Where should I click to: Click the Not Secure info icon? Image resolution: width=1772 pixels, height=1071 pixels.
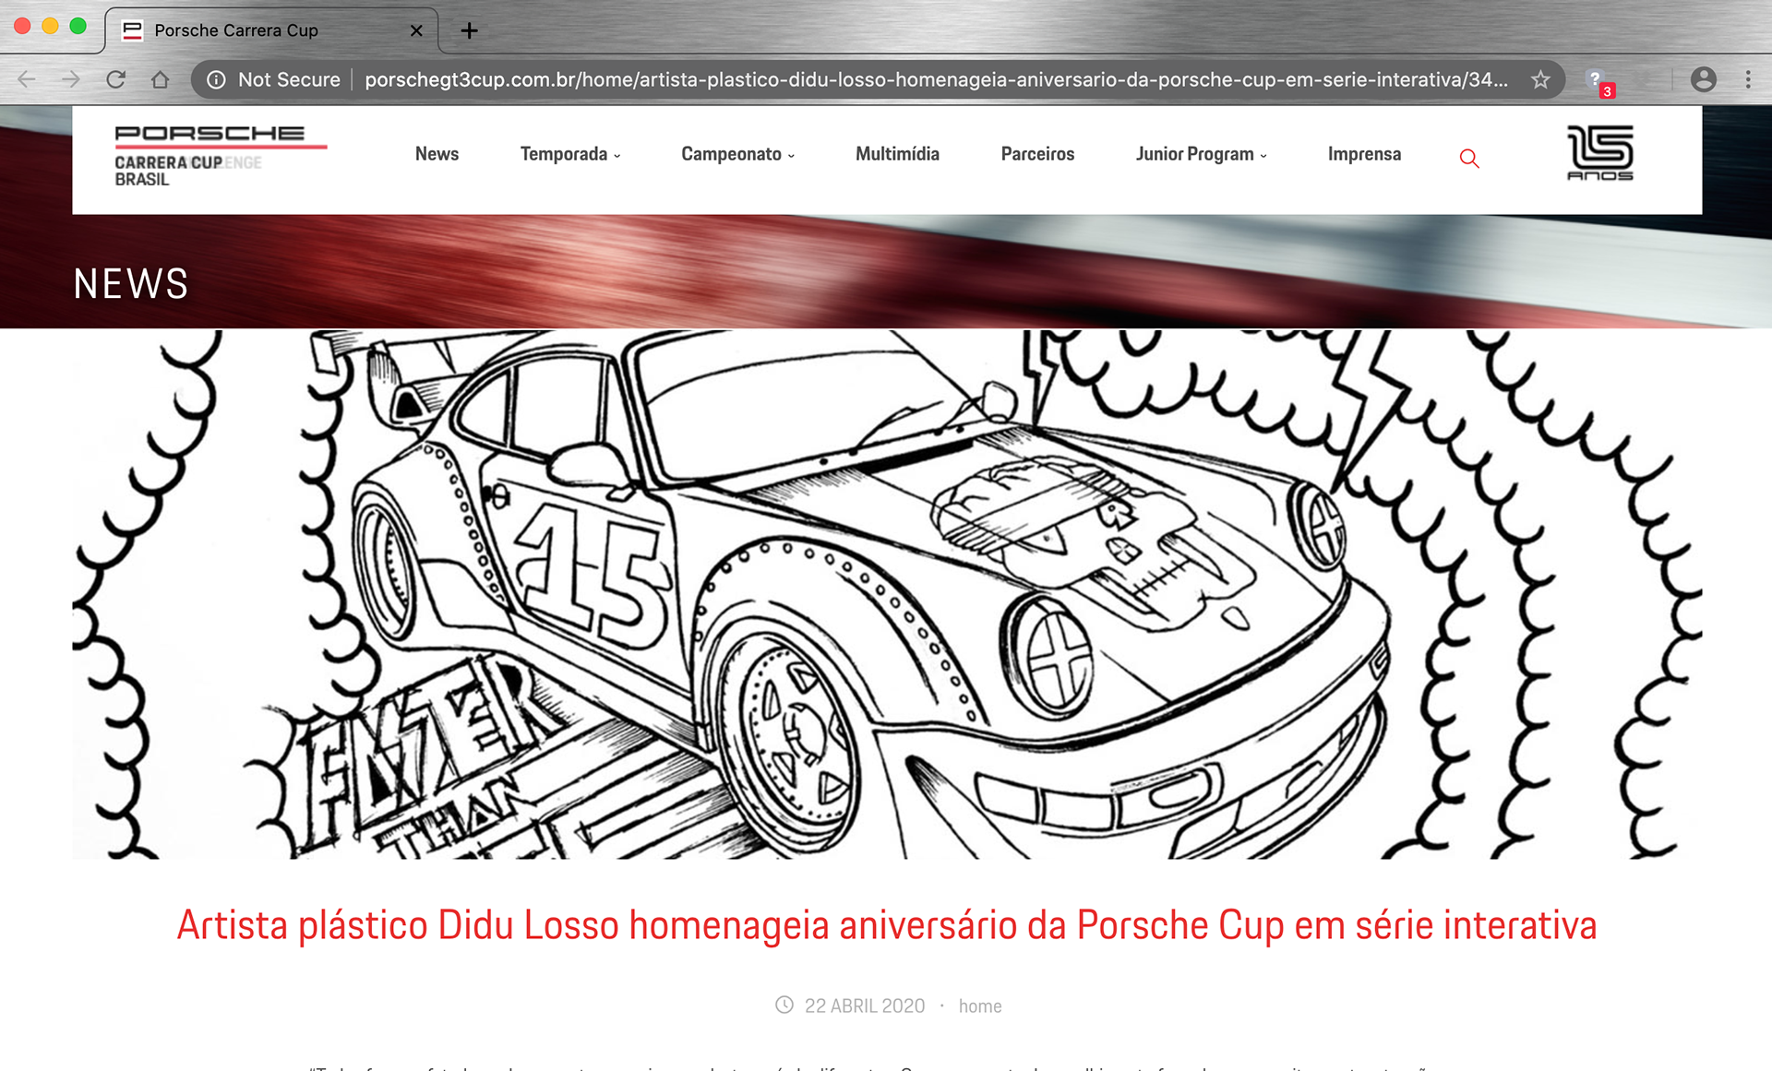(215, 79)
